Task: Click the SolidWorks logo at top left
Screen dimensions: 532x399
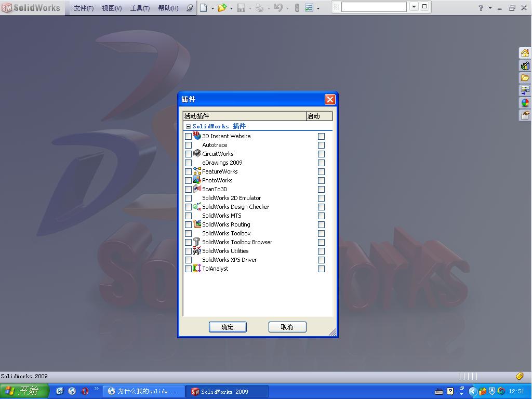Action: tap(31, 7)
